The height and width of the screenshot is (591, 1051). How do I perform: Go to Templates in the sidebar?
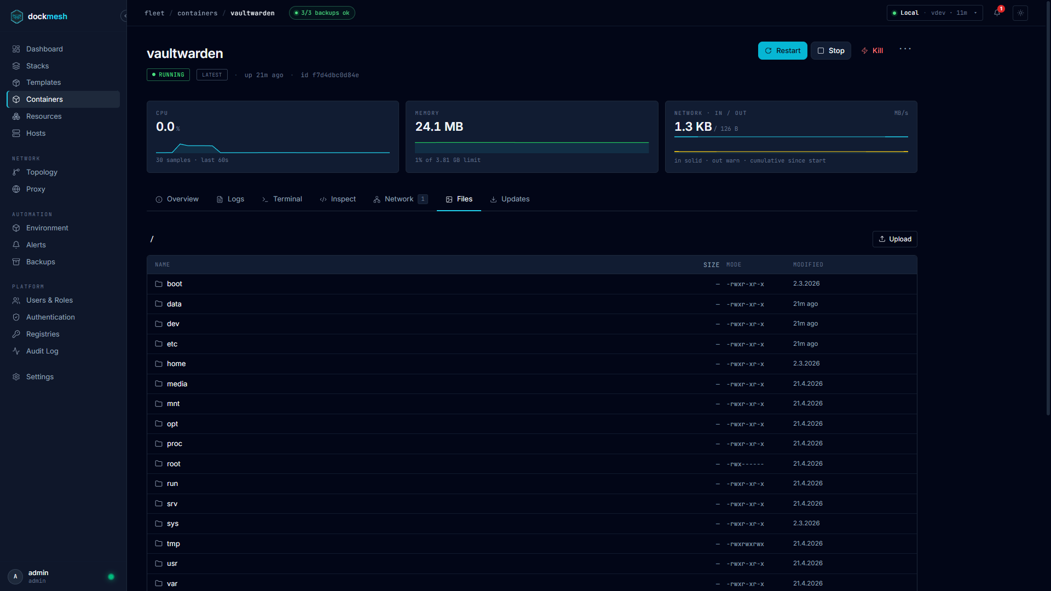click(x=63, y=82)
